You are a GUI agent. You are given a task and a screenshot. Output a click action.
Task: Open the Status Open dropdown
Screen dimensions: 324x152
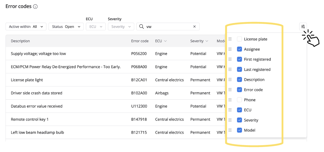click(66, 26)
